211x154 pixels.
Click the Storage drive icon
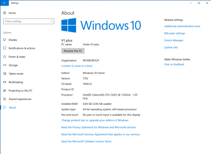(x=4, y=65)
